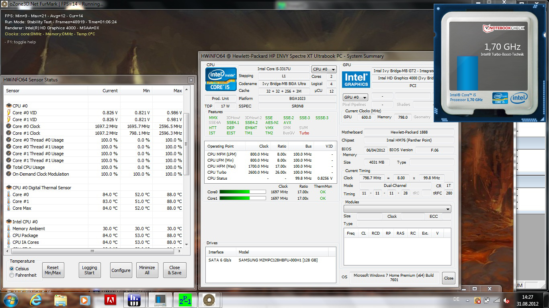The image size is (549, 308).
Task: Click Intel Core i5 logo in System Summary
Action: tap(221, 79)
